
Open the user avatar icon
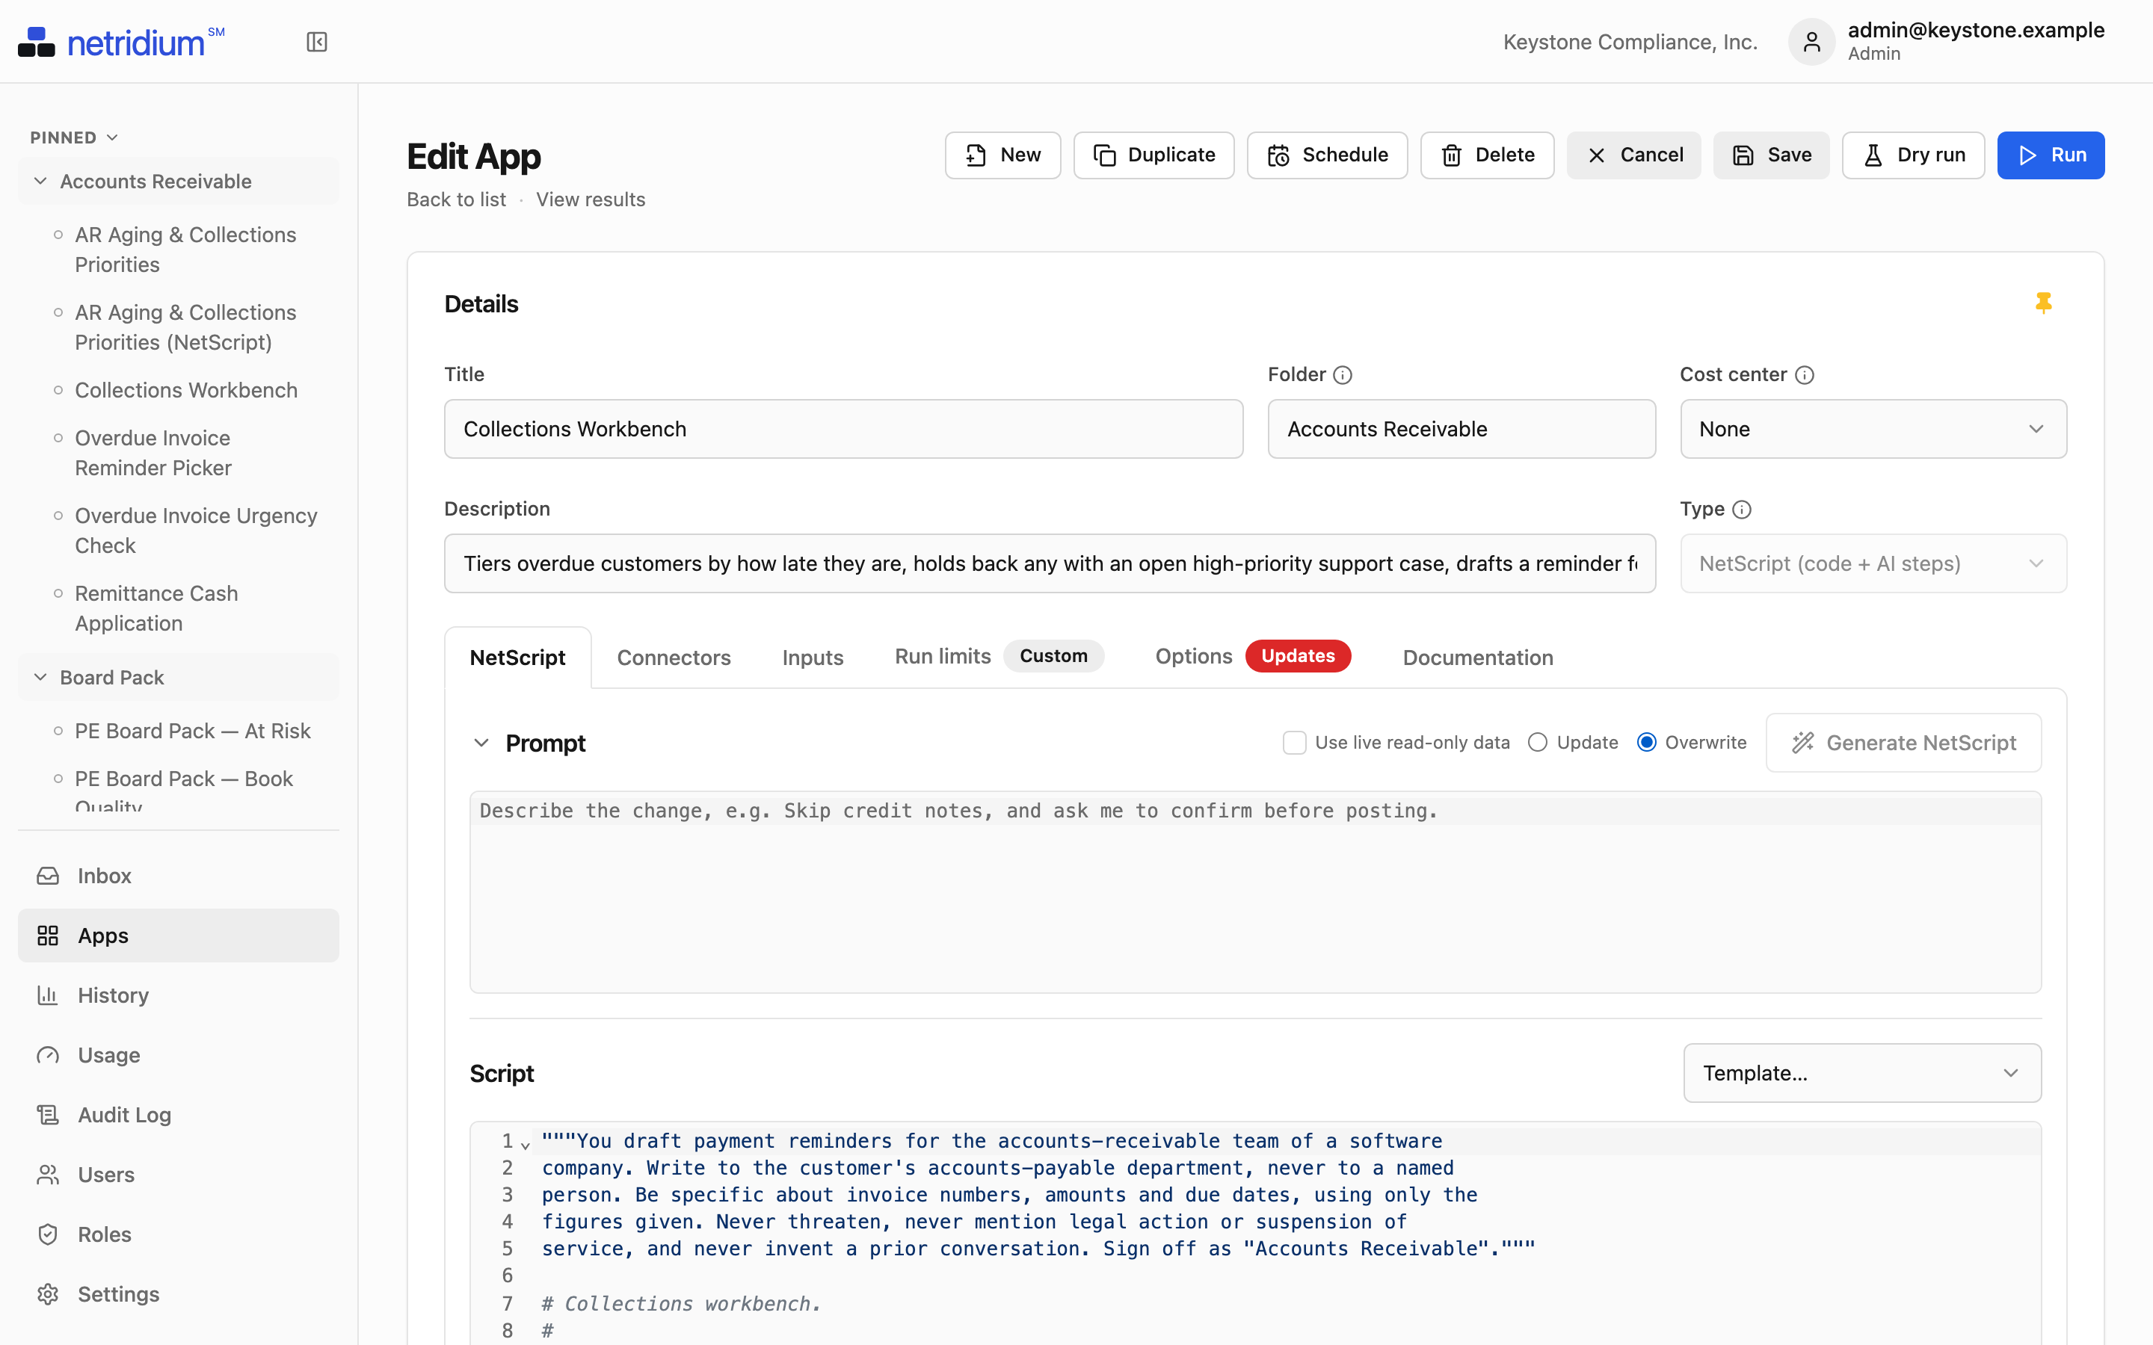coord(1811,42)
